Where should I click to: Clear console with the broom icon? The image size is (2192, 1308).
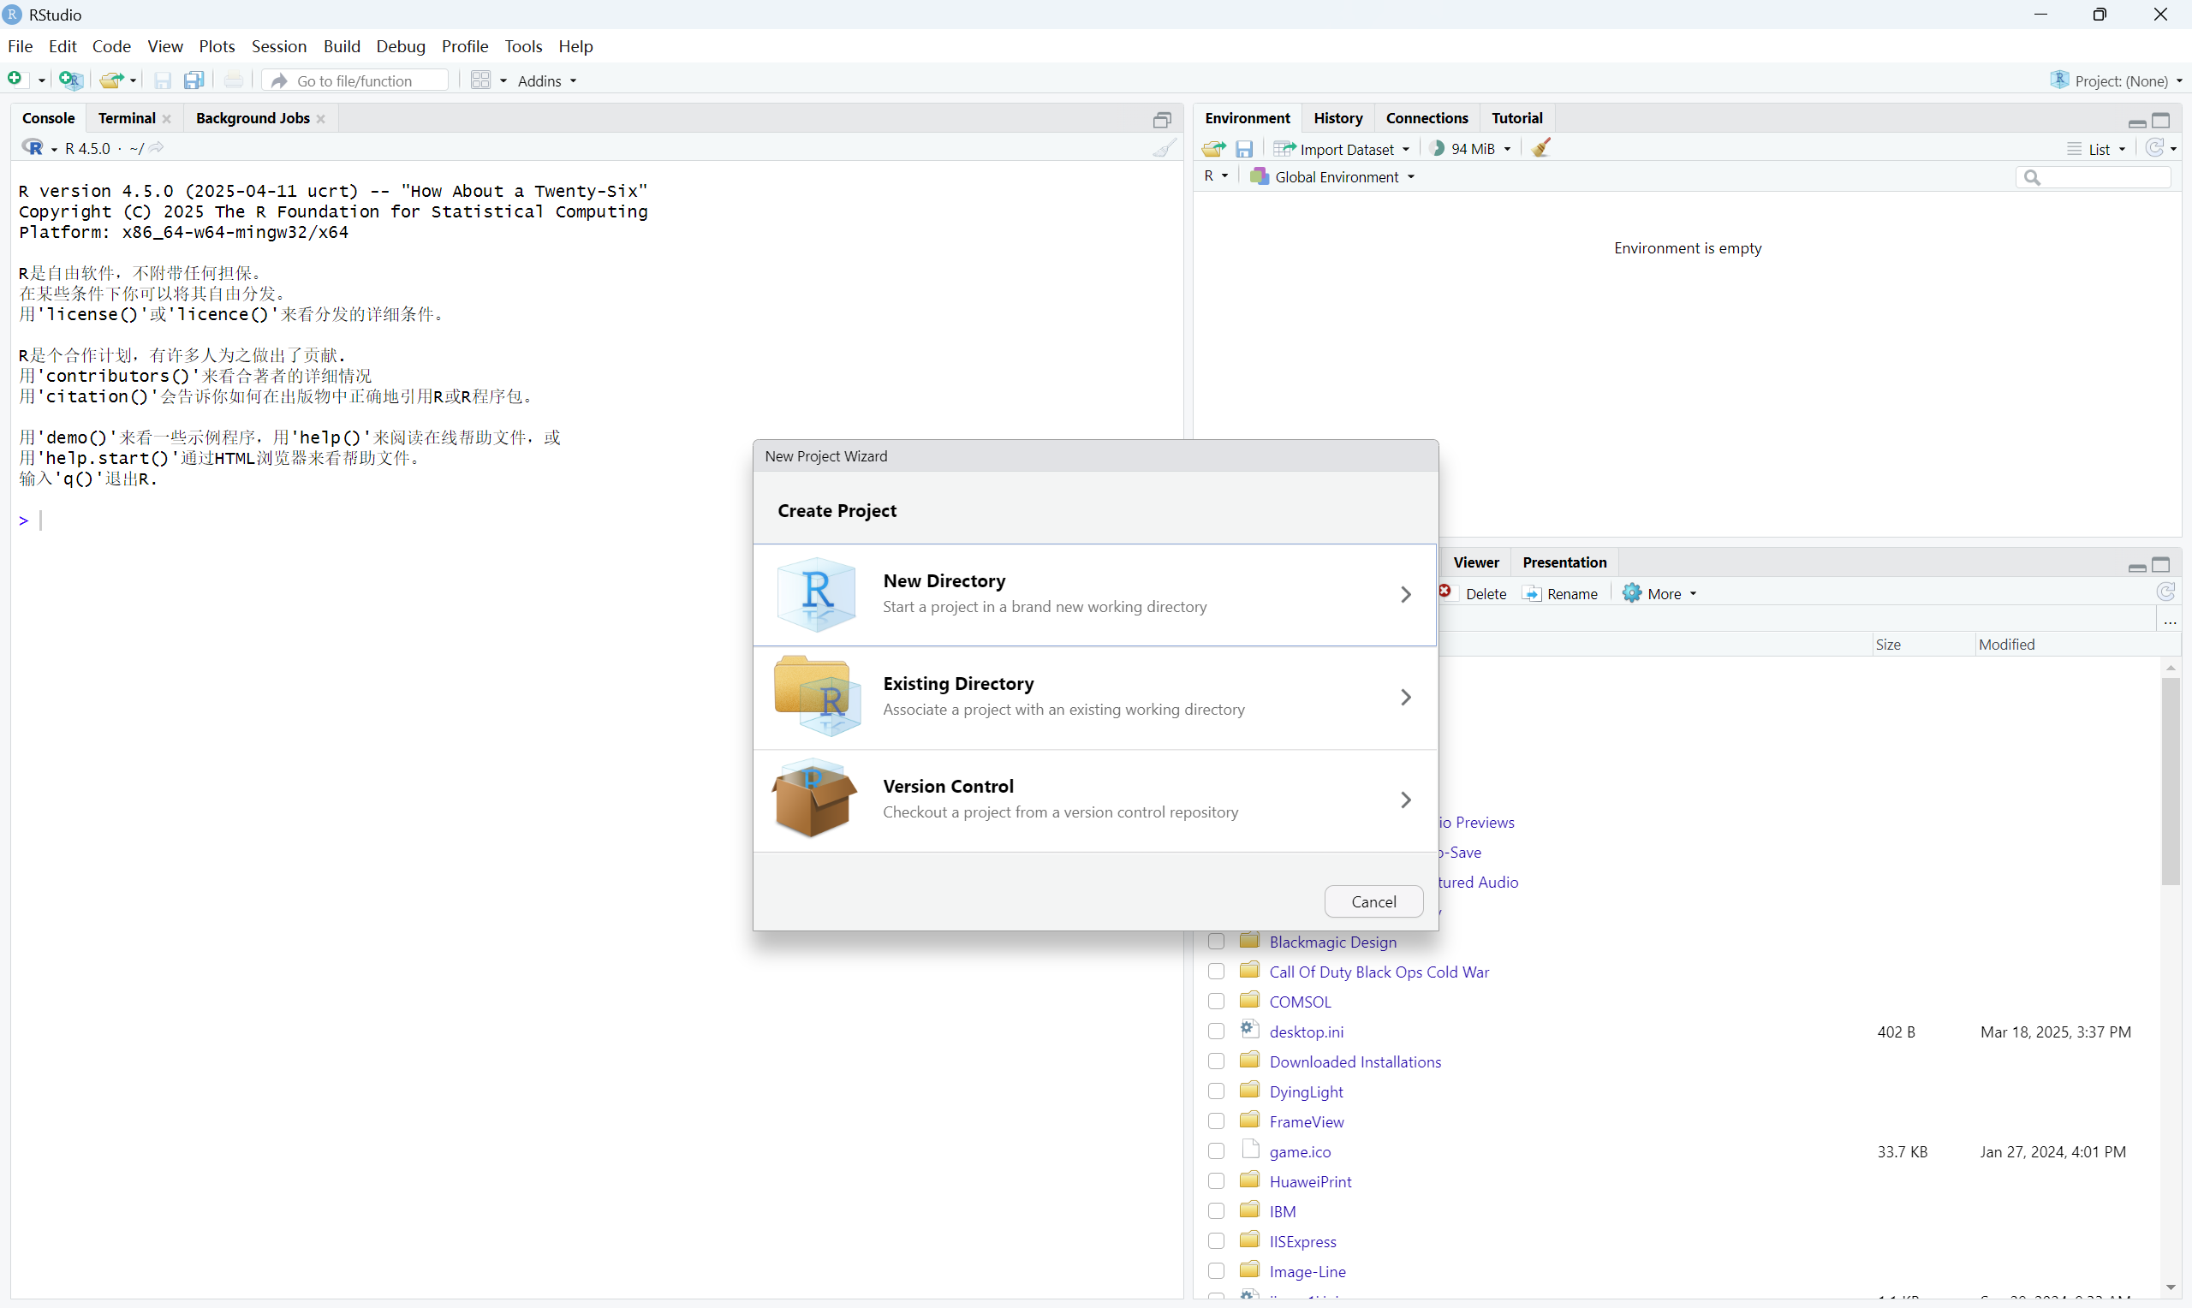click(x=1164, y=148)
